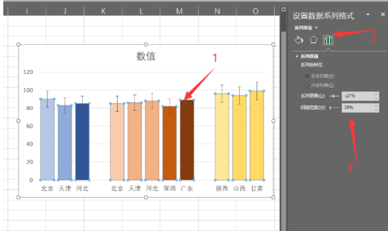Click the 深圳 axis label

click(x=169, y=188)
